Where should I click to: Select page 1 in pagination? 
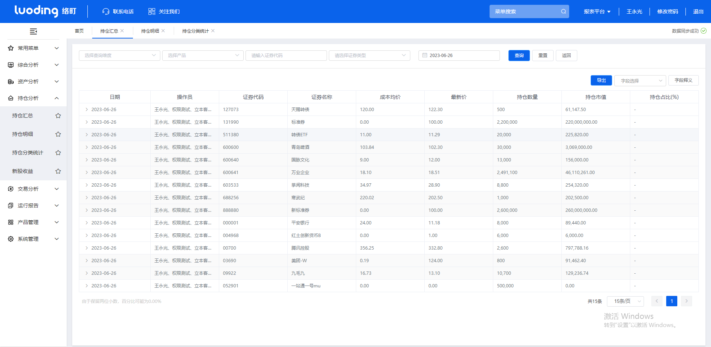[x=672, y=301]
